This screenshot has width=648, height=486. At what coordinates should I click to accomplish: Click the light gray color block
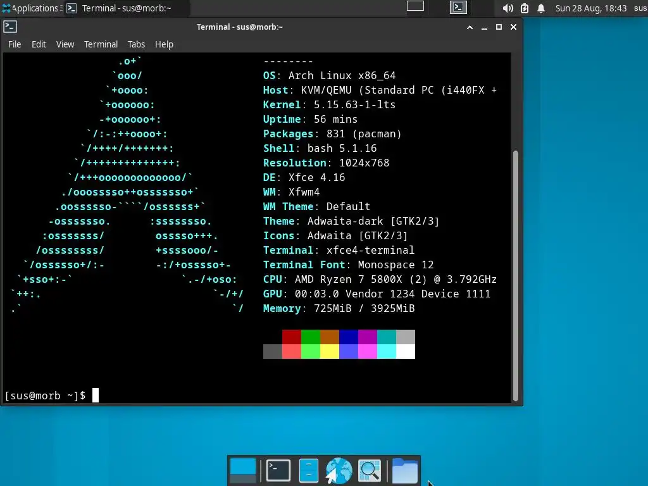click(406, 337)
